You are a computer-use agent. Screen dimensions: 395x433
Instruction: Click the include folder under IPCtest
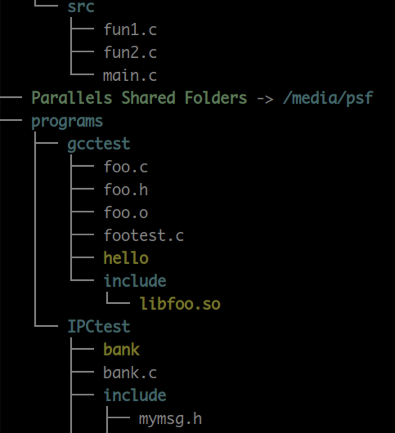135,395
